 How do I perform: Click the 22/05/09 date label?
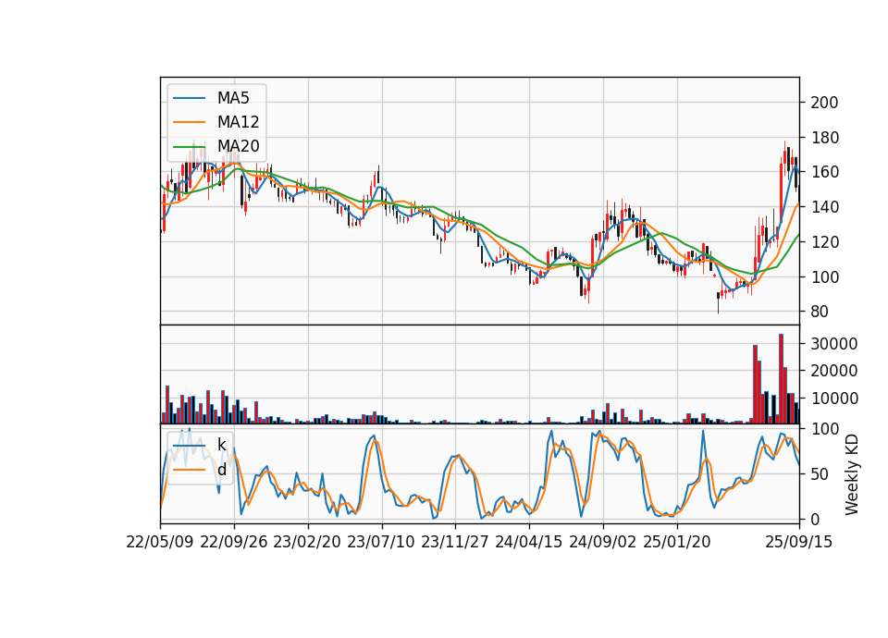[x=160, y=542]
